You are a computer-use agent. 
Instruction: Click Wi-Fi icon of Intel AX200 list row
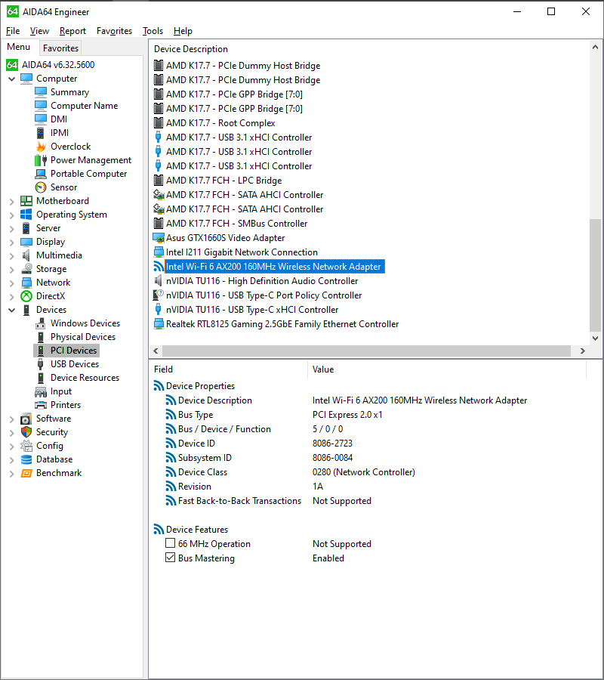[159, 266]
